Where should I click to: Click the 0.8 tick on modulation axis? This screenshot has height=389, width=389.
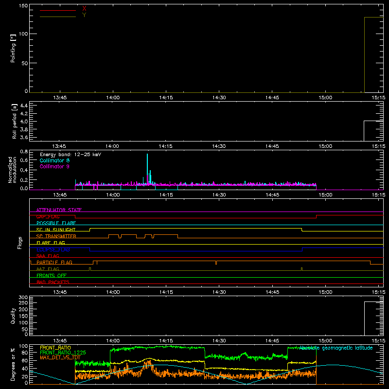click(24, 151)
